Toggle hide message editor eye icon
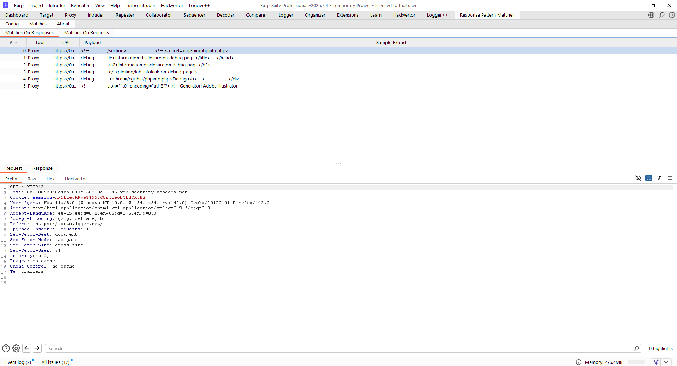Image resolution: width=677 pixels, height=366 pixels. click(638, 178)
